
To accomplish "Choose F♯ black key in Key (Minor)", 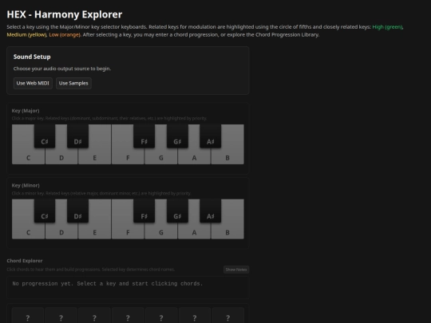I will point(144,211).
